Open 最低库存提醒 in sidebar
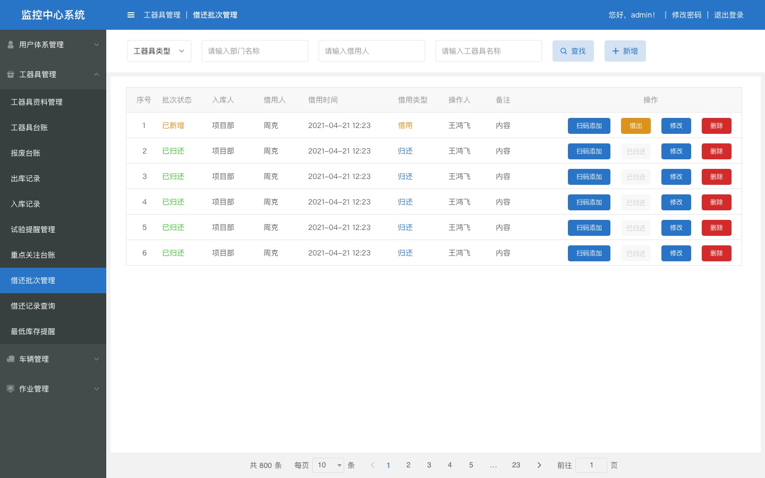765x478 pixels. click(x=53, y=331)
